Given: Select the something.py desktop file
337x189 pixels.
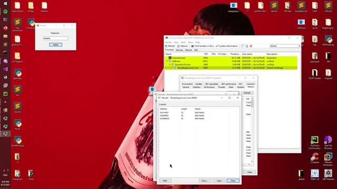Looking at the screenshot, I should (x=17, y=141).
